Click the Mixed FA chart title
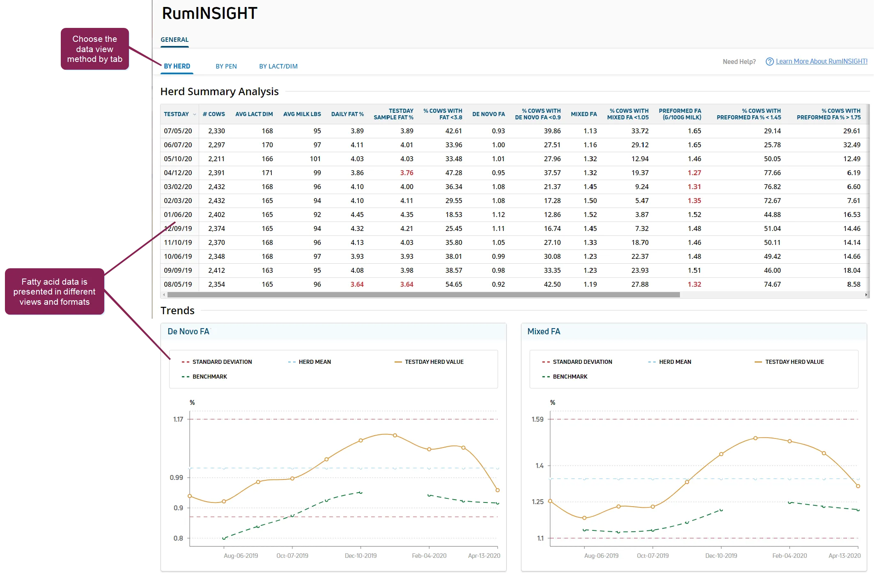Viewport: 877px width, 580px height. [x=544, y=332]
